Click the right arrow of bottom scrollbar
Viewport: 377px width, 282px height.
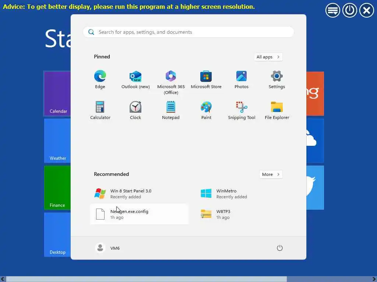[x=374, y=279]
